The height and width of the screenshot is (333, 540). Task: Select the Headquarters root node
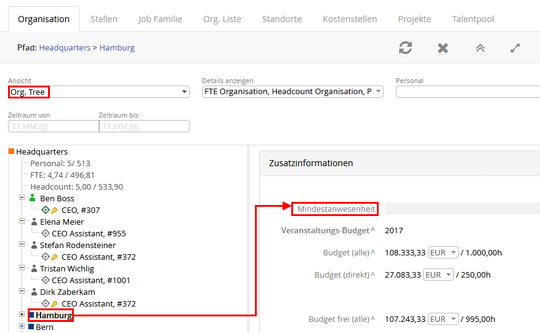click(x=42, y=151)
